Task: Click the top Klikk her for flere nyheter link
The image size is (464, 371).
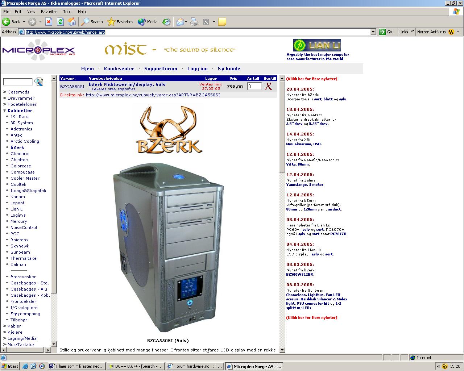Action: 312,79
